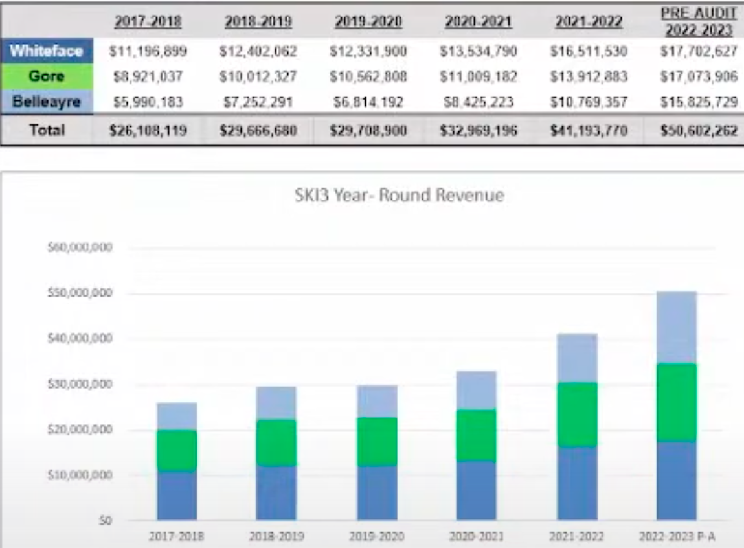
Task: Click the 2017-2018 column header in table
Action: click(148, 21)
